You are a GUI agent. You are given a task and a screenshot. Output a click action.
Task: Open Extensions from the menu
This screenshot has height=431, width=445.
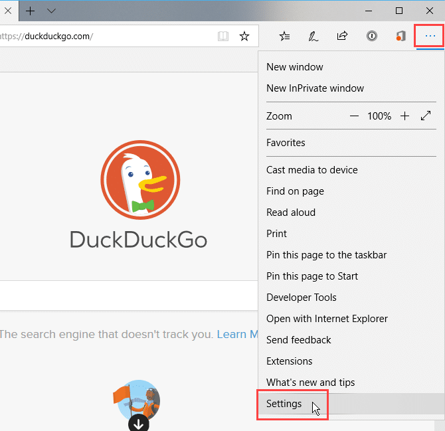351,361
